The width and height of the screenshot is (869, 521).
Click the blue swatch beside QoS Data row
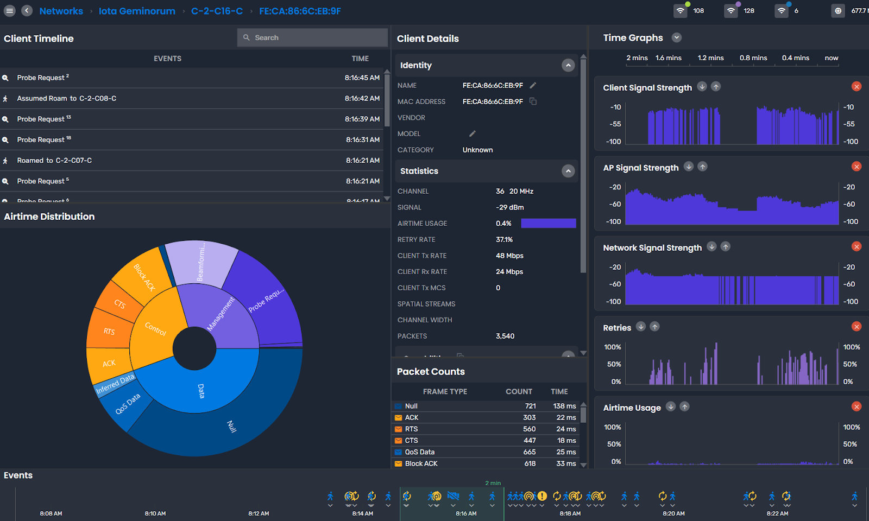[x=398, y=452]
